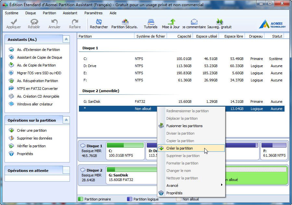Sort by Drapeau column header
The image size is (292, 205).
(x=255, y=36)
